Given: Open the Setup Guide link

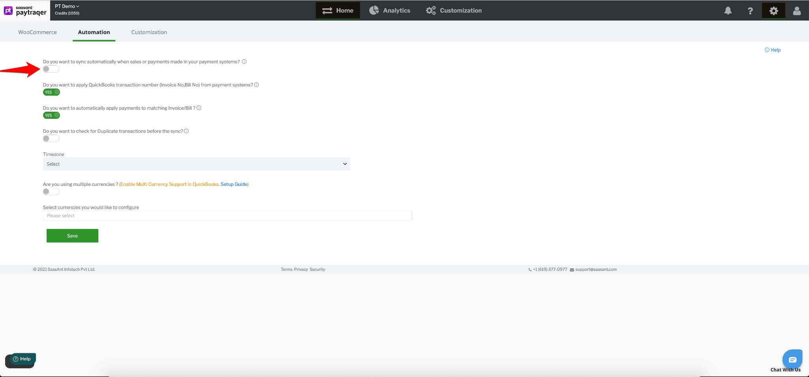Looking at the screenshot, I should 234,184.
